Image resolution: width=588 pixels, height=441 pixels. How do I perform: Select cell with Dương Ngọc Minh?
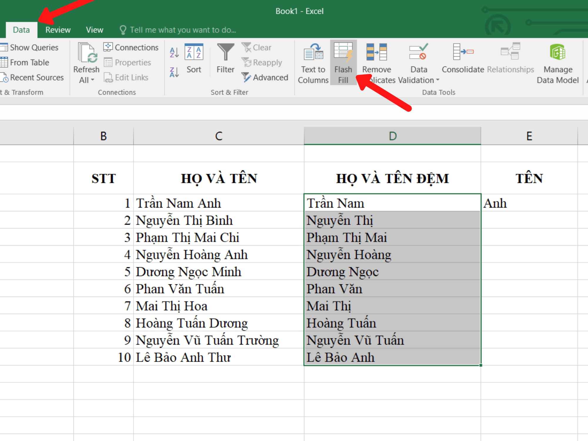(x=219, y=271)
